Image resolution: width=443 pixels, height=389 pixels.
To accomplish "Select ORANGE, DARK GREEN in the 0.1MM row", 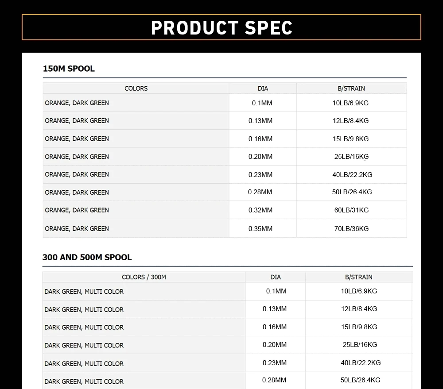I will 77,103.
